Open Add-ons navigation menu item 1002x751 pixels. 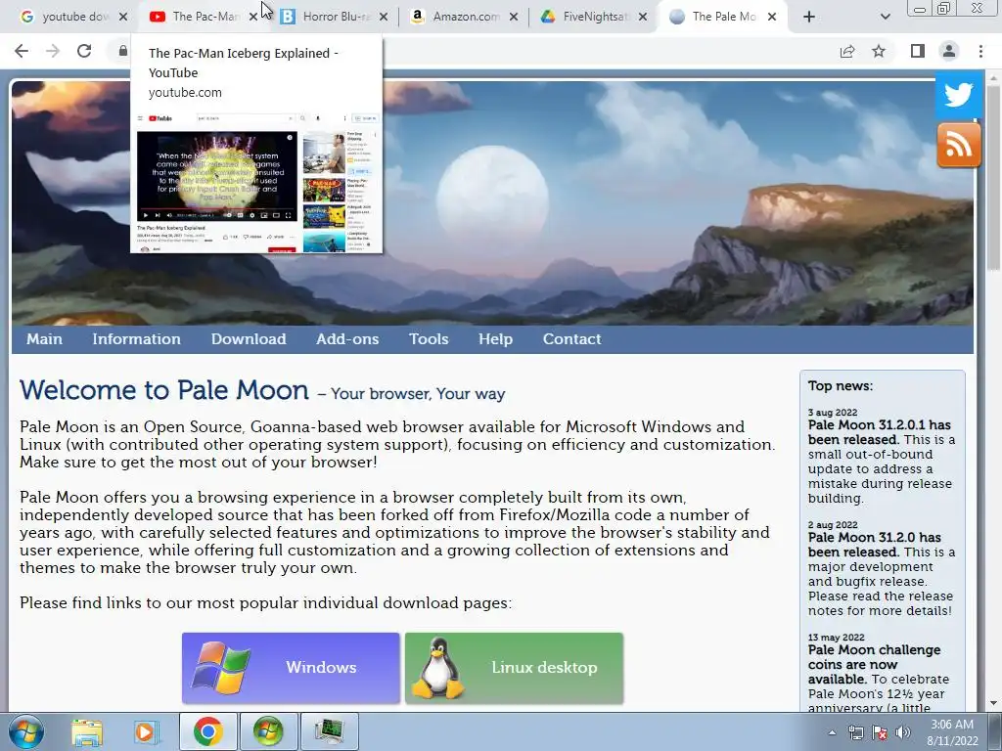(347, 339)
